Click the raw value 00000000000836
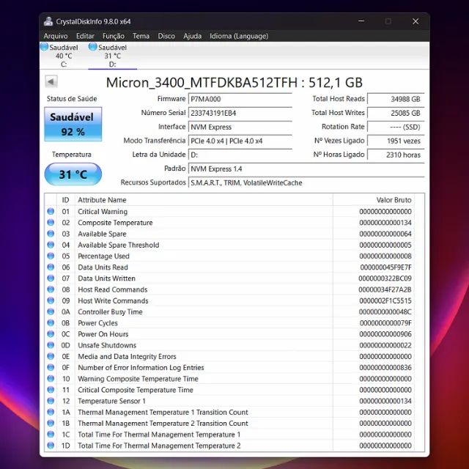 385,368
